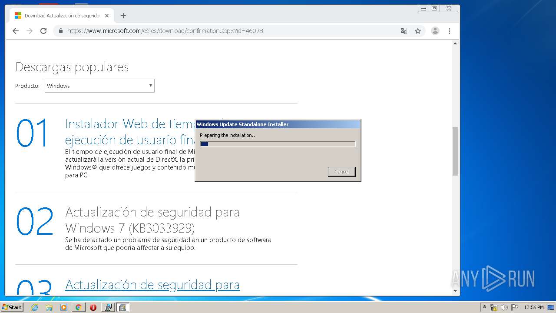Screen dimensions: 556x313
Task: Go back with the browser back arrow
Action: (16, 31)
